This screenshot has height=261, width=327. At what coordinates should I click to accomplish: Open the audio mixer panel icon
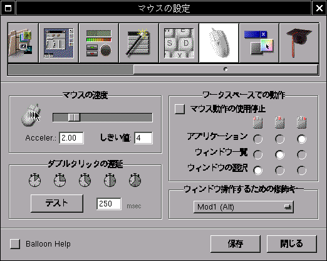(x=98, y=43)
